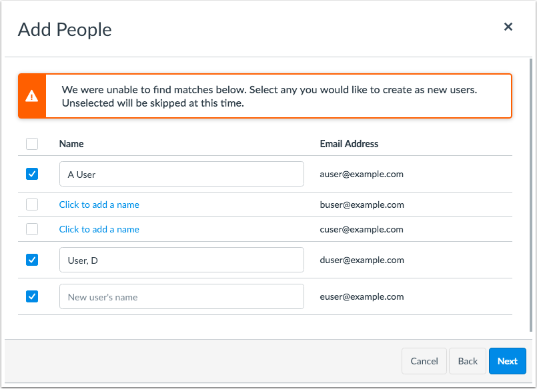Image resolution: width=537 pixels, height=389 pixels.
Task: Click the euser@example.com email text
Action: pyautogui.click(x=362, y=296)
